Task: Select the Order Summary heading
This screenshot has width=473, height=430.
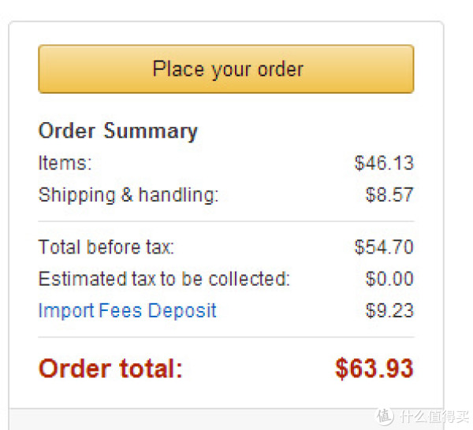Action: tap(118, 131)
